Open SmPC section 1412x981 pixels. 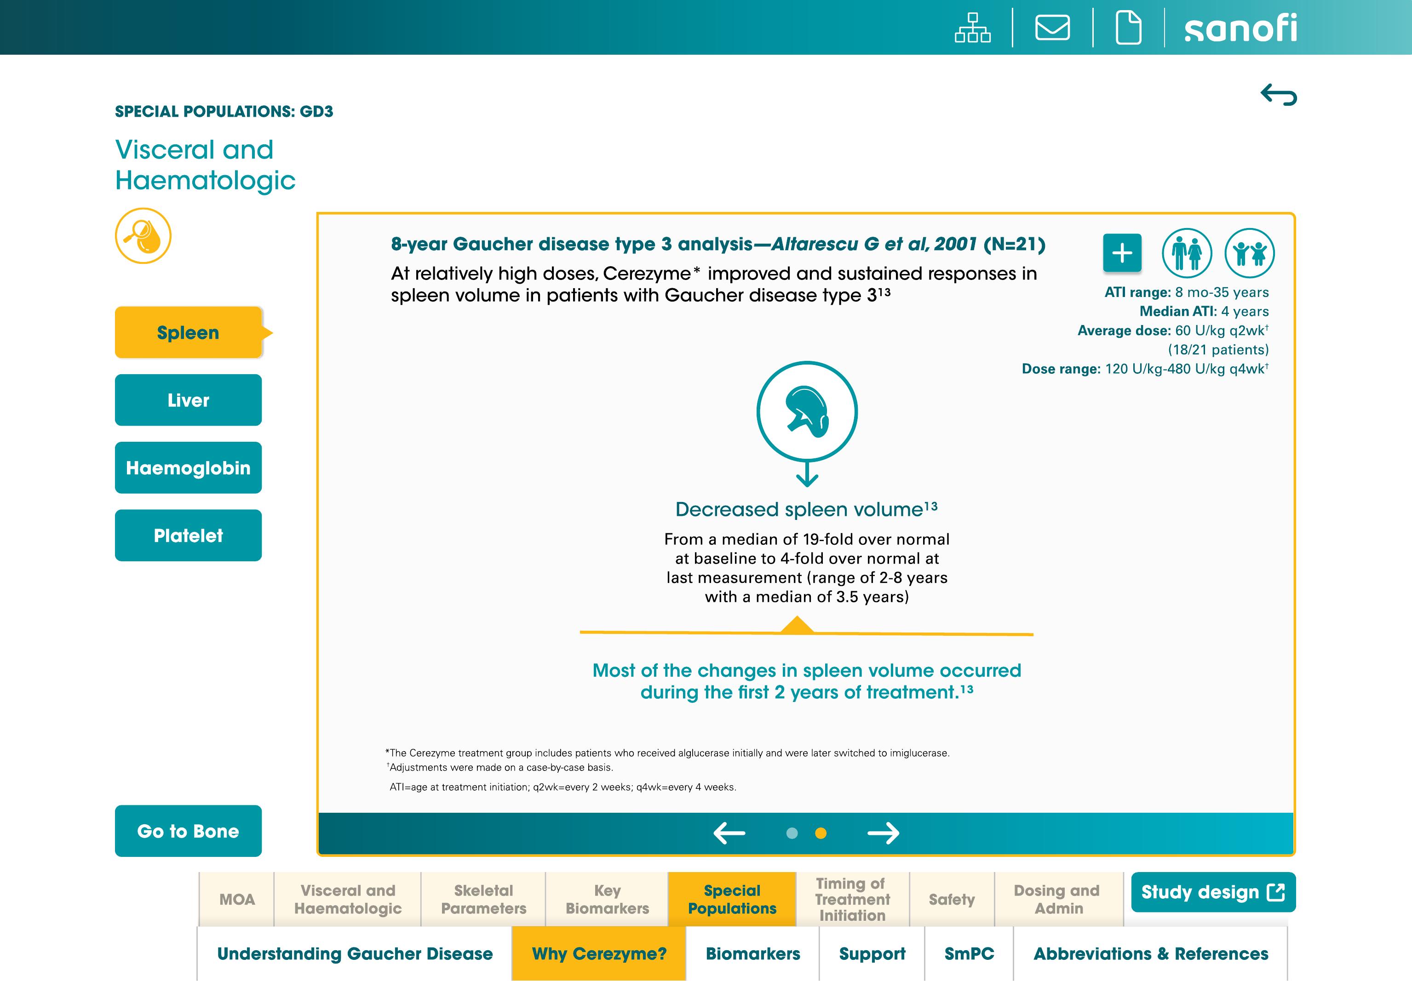(969, 954)
